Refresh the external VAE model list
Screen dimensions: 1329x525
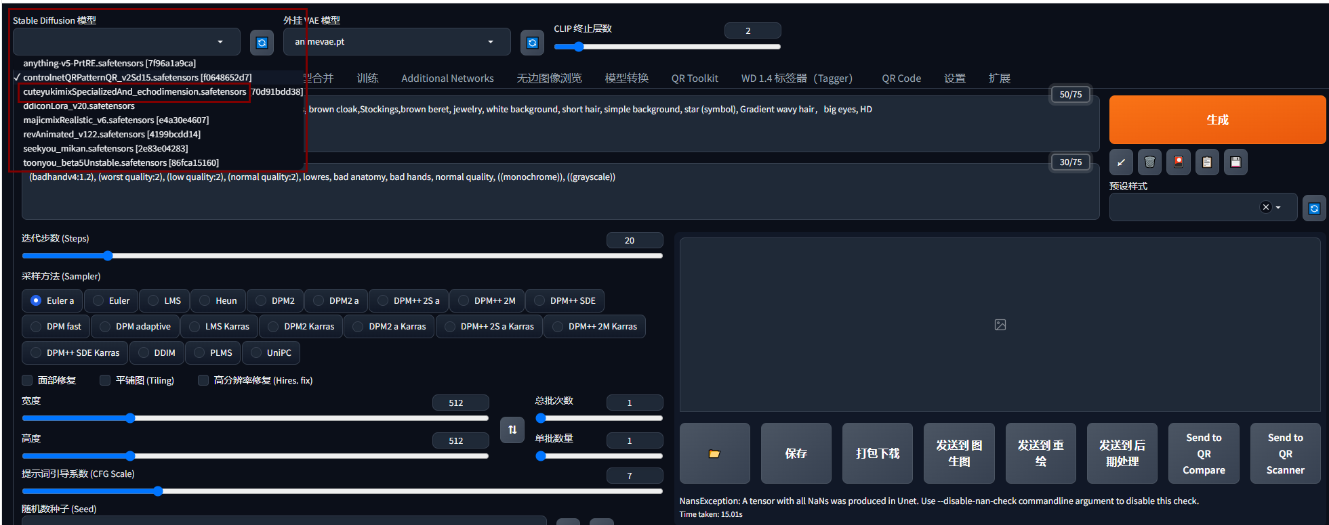(x=533, y=43)
